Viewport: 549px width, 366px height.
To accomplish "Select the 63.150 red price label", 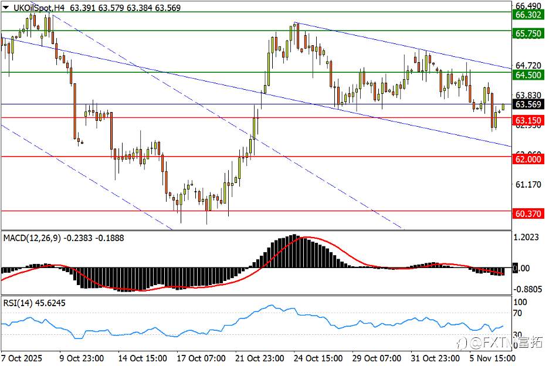I will pos(528,120).
